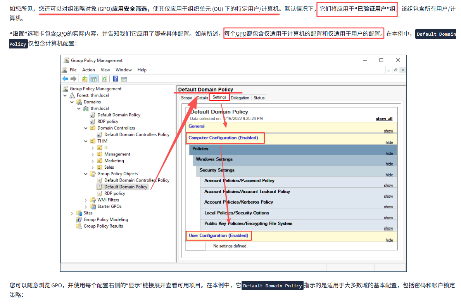Click hide link for User Configuration section
The height and width of the screenshot is (304, 461).
389,240
